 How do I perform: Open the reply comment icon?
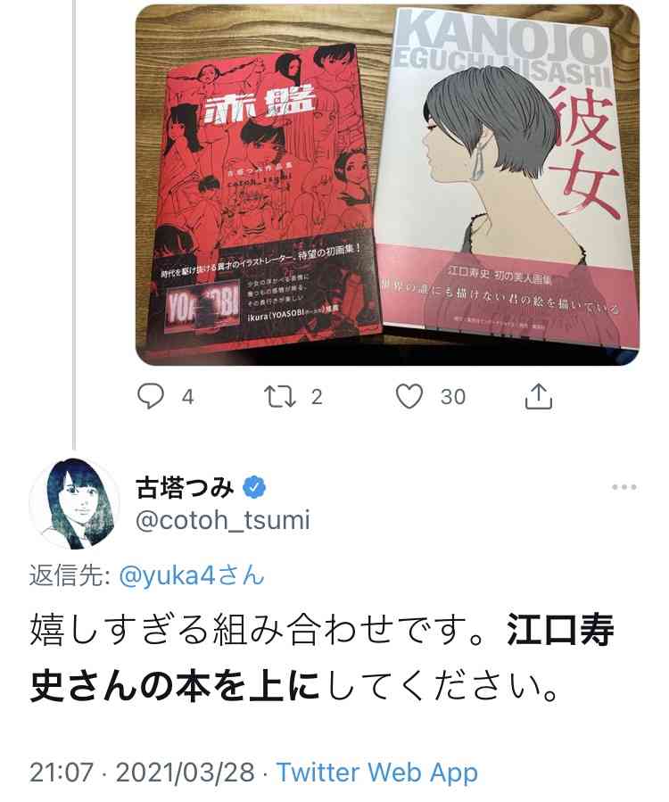151,396
